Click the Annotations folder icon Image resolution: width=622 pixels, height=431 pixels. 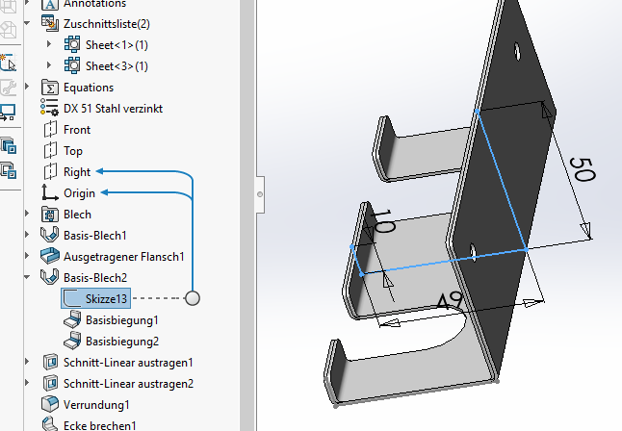coord(50,4)
